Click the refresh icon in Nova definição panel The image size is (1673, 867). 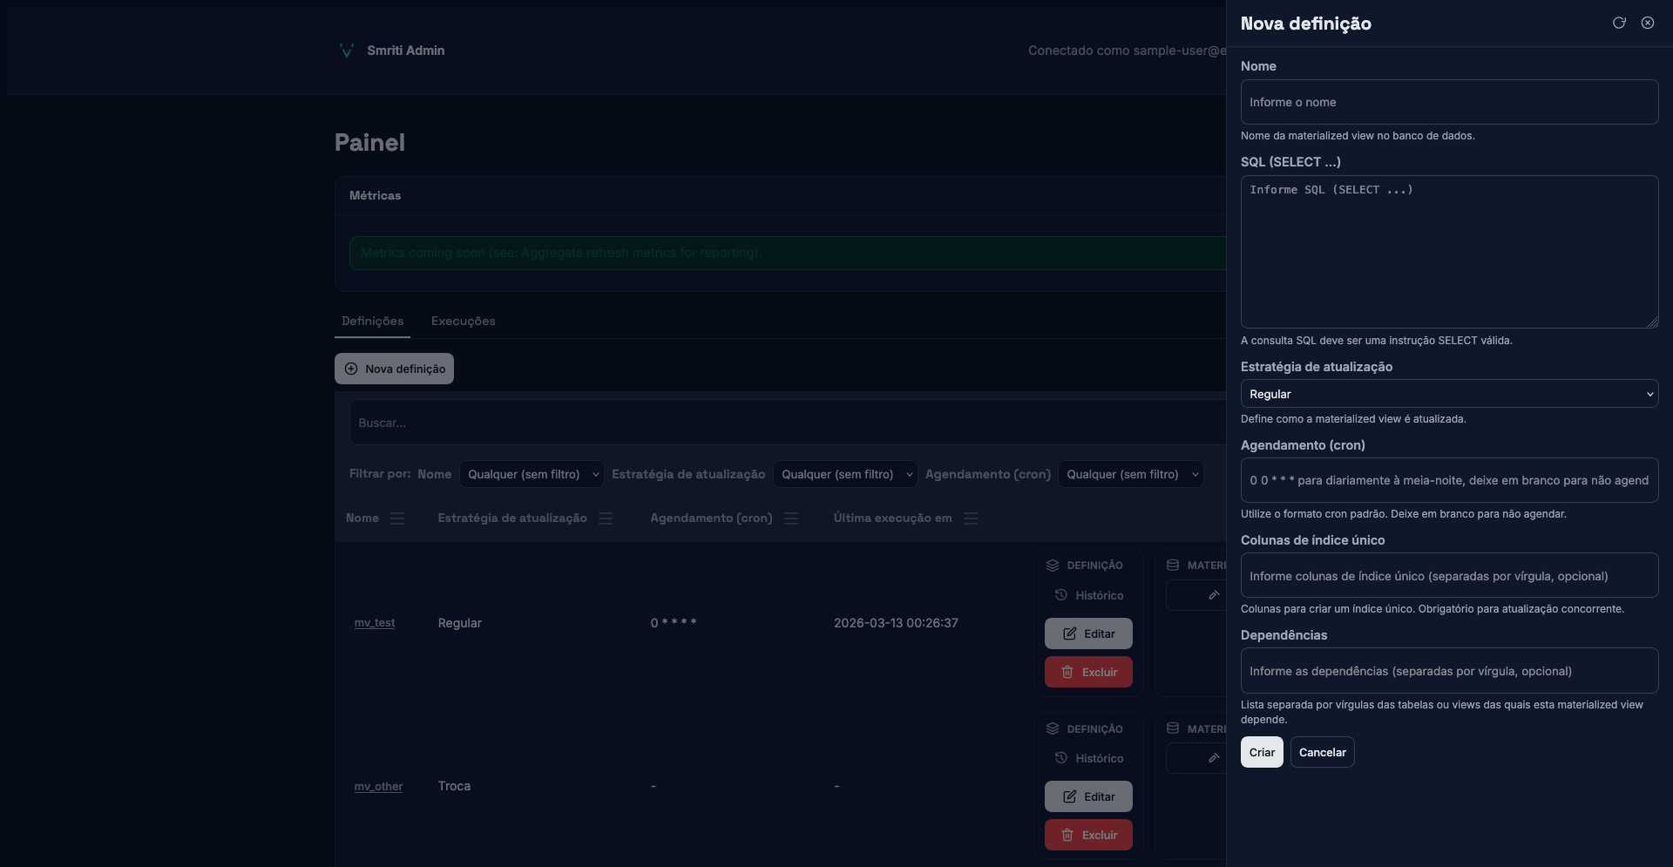(1619, 23)
